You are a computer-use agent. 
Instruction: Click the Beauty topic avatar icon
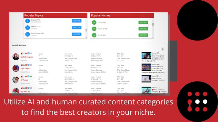point(27,21)
